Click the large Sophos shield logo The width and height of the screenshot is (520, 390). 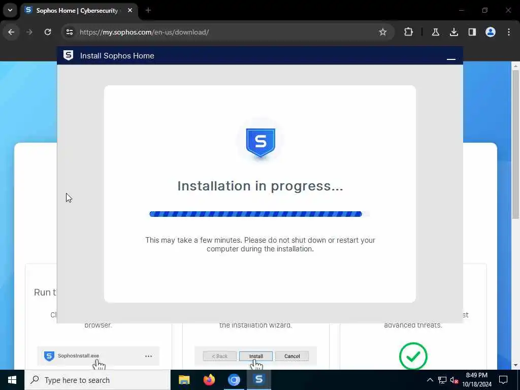pyautogui.click(x=261, y=143)
